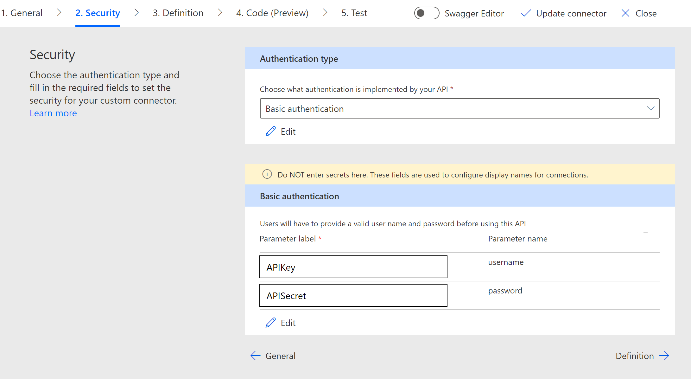Image resolution: width=691 pixels, height=379 pixels.
Task: Click the left arrow icon beside General
Action: click(255, 356)
